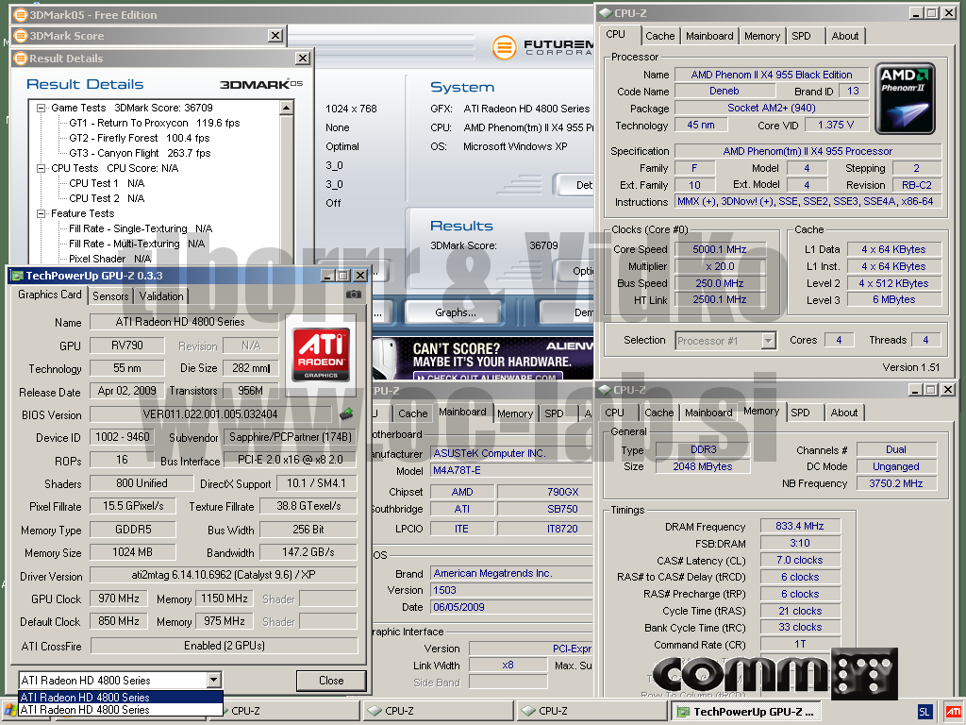Open Memory tab in top CPU-Z window
The image size is (966, 725).
click(x=762, y=37)
